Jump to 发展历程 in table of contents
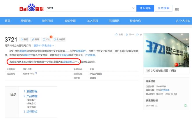 click(32, 91)
